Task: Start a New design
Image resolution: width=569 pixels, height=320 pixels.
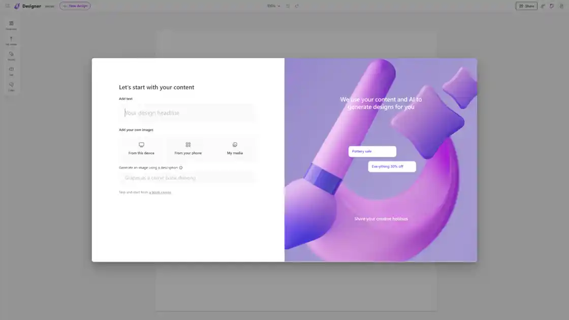Action: coord(75,6)
